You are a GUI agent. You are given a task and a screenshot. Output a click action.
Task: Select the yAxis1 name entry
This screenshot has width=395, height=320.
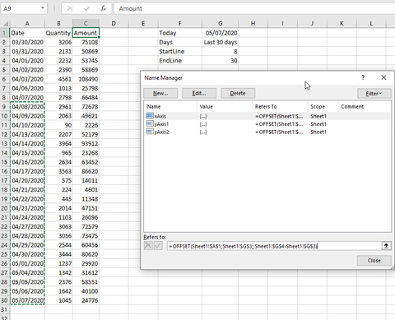(267, 124)
